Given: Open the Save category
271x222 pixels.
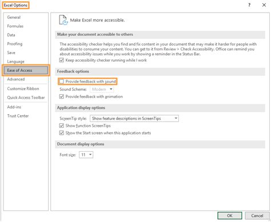Looking at the screenshot, I should click(x=26, y=53).
